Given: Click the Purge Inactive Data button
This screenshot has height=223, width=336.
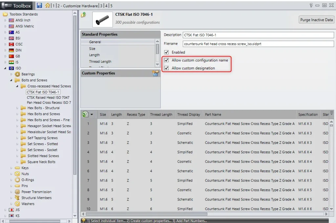Looking at the screenshot, I should coord(317,20).
